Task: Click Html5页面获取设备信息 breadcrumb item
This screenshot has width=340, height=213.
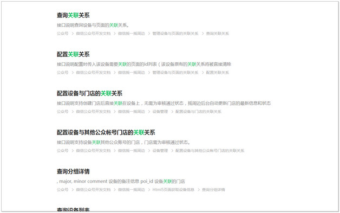Action: 173,190
